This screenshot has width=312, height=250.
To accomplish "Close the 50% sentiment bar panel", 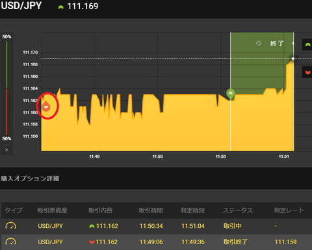I will [x=6, y=150].
